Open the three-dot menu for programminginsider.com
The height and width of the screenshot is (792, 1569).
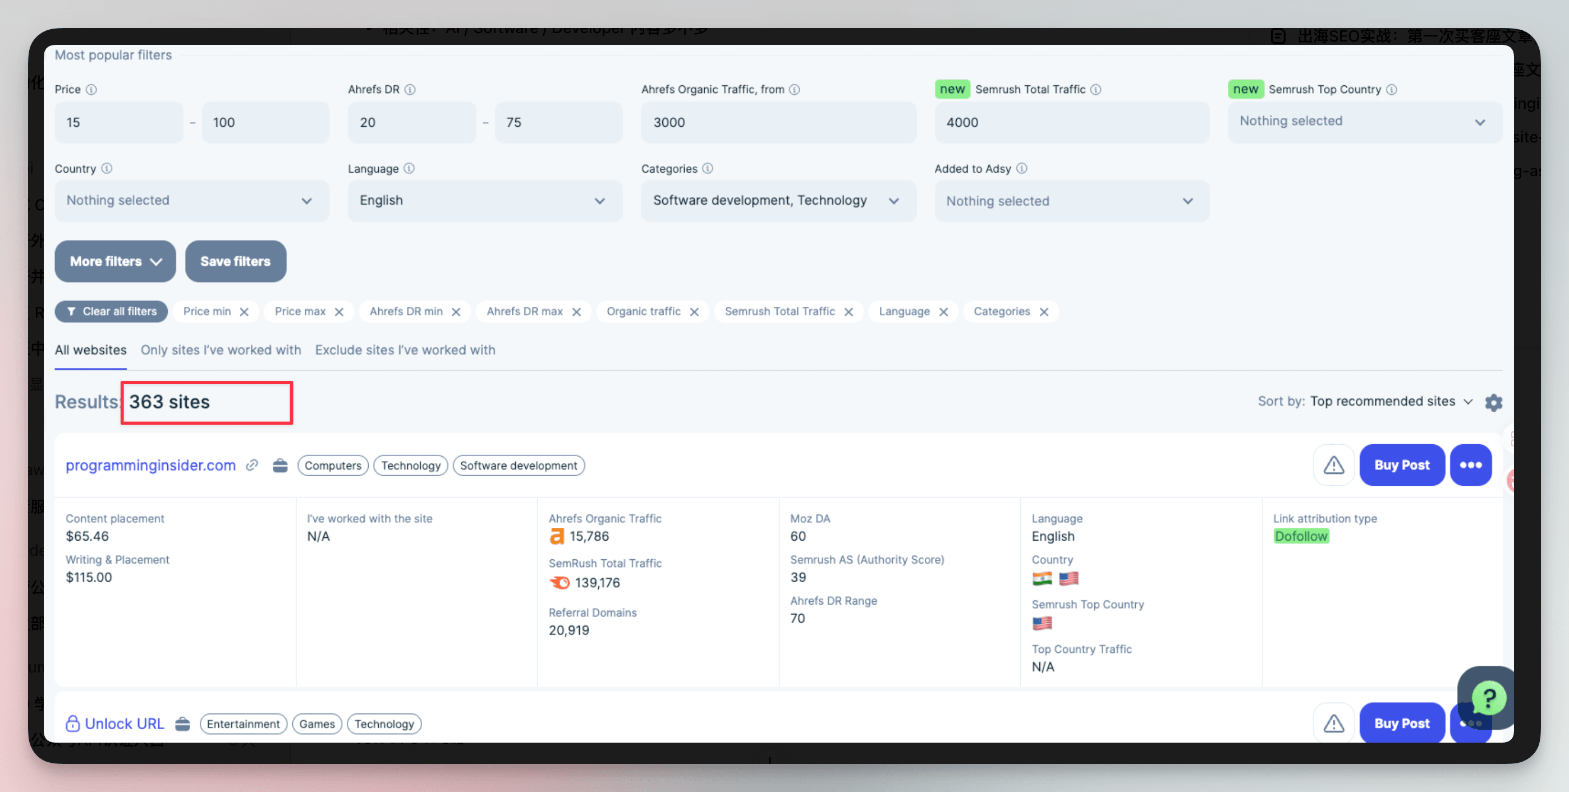[1470, 465]
